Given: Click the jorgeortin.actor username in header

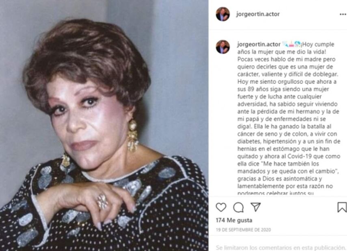Looking at the screenshot, I should coord(258,14).
